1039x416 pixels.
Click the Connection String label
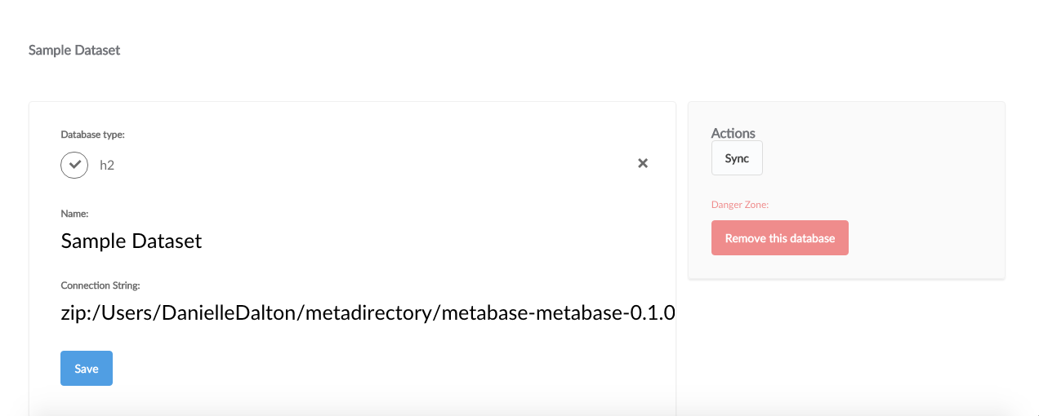tap(100, 285)
